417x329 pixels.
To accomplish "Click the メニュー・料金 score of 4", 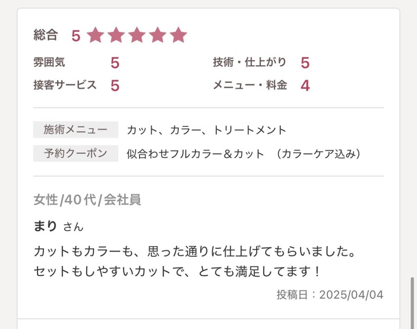I will (x=305, y=86).
